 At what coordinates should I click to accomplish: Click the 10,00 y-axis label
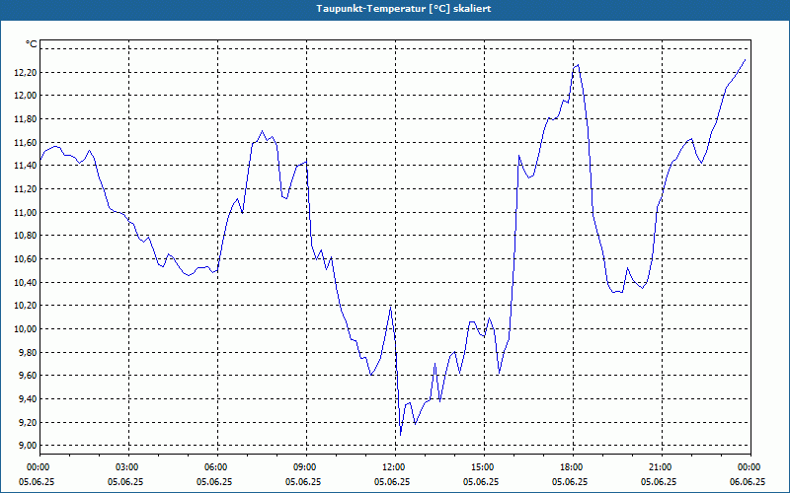(27, 329)
